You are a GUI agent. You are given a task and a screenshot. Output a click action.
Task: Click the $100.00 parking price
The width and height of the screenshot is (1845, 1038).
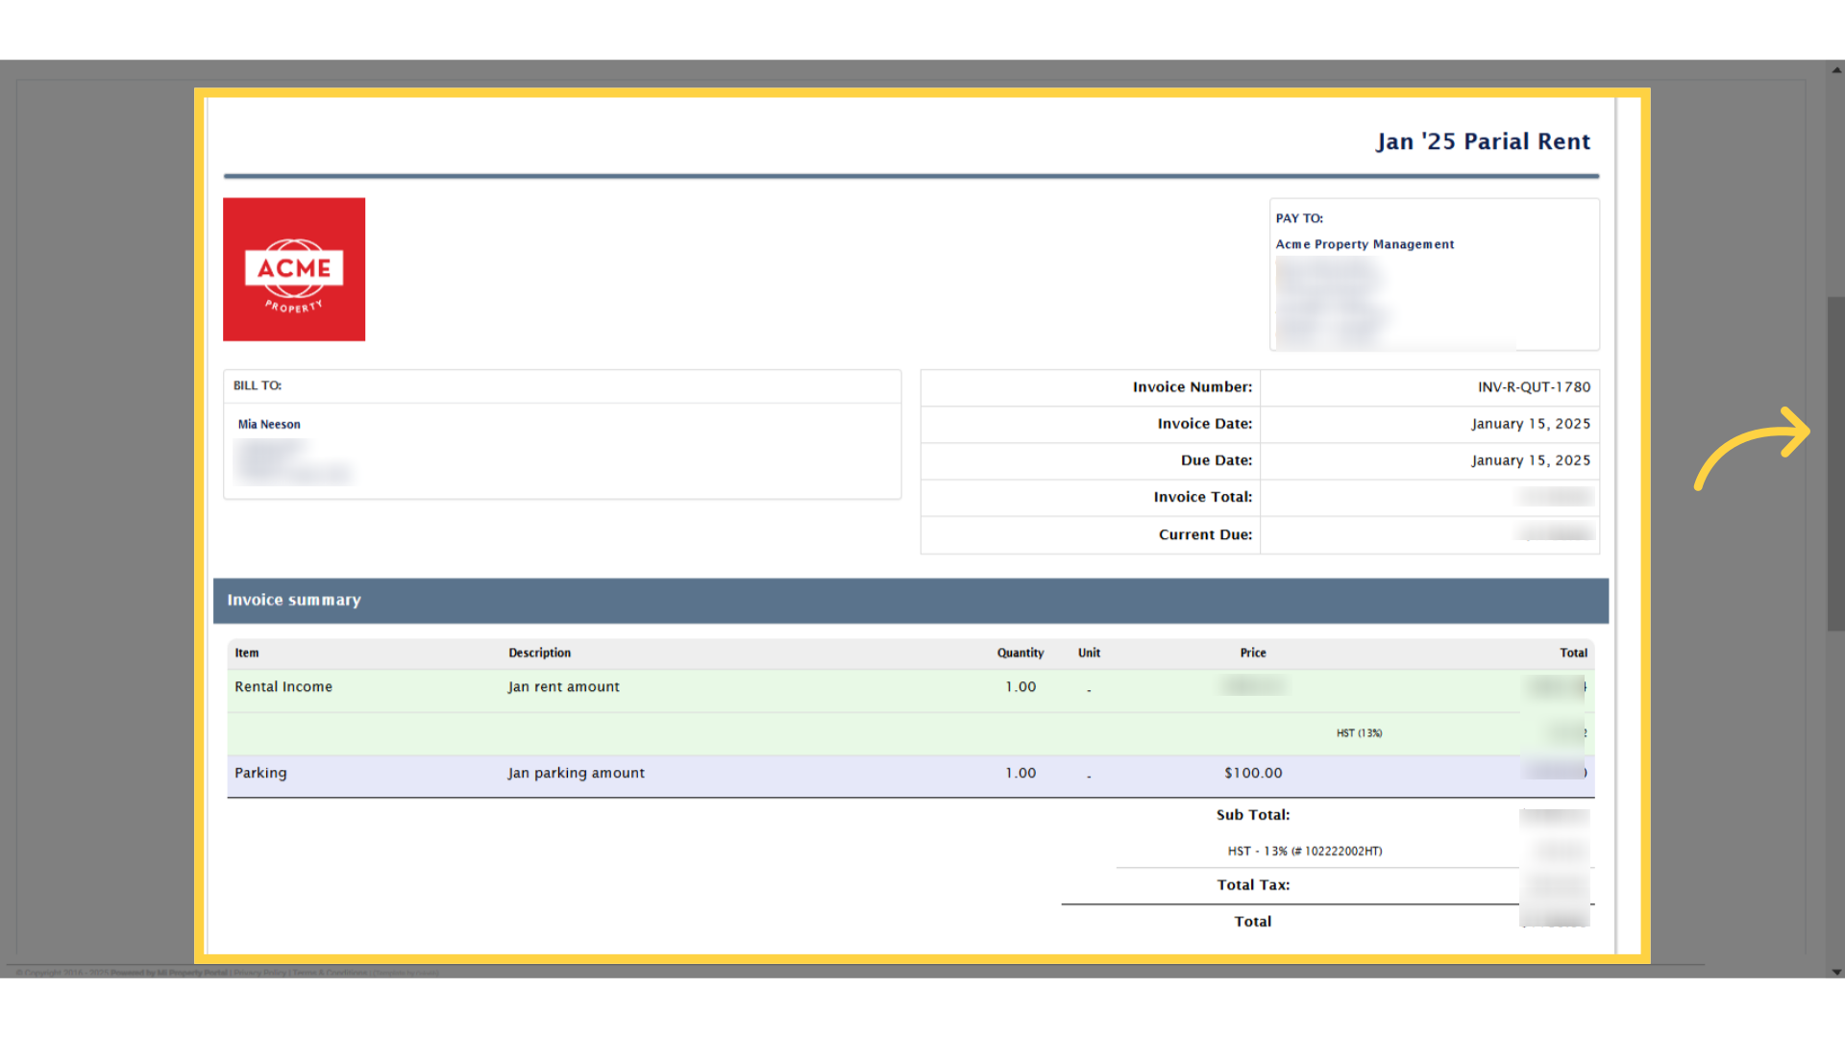click(x=1253, y=773)
